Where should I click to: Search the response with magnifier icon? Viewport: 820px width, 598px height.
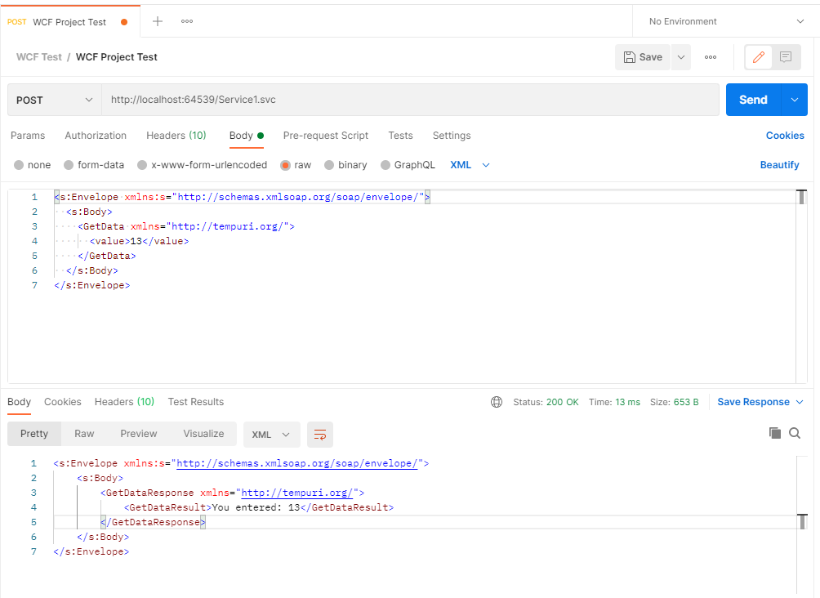[x=795, y=433]
